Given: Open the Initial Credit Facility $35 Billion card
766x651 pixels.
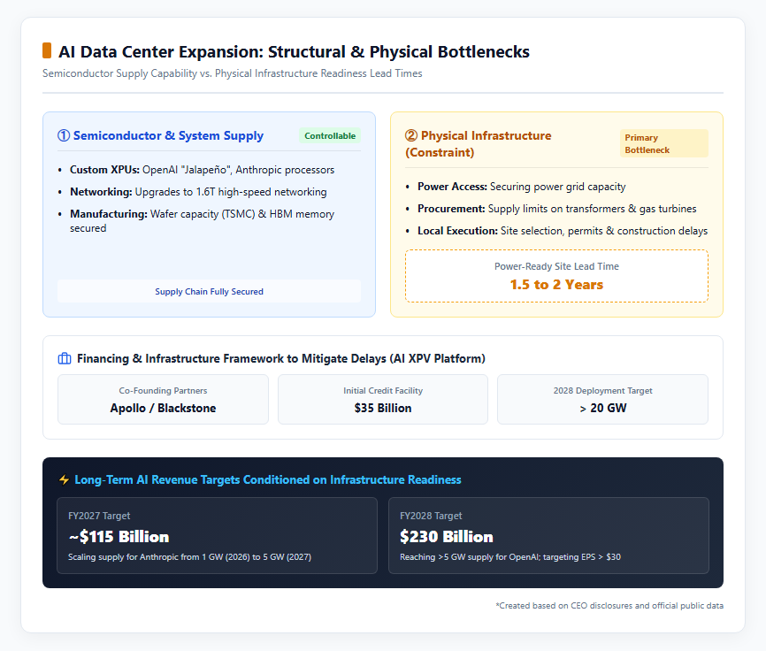Looking at the screenshot, I should (x=383, y=400).
